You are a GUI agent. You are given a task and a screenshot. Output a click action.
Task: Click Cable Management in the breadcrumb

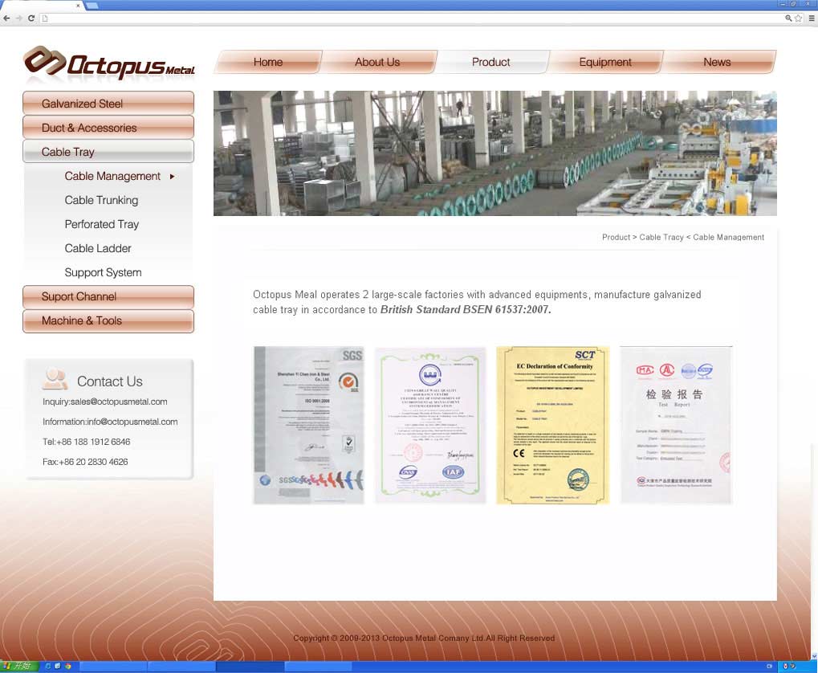tap(728, 237)
